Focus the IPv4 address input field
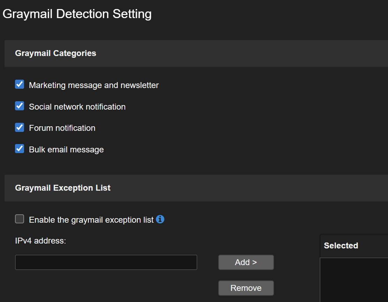Viewport: 388px width, 302px height. tap(106, 262)
